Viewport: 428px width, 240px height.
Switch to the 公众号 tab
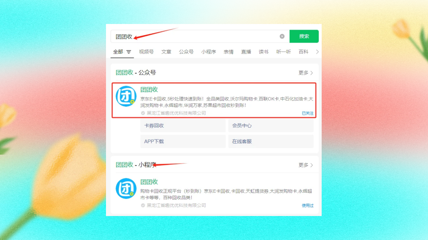click(186, 52)
